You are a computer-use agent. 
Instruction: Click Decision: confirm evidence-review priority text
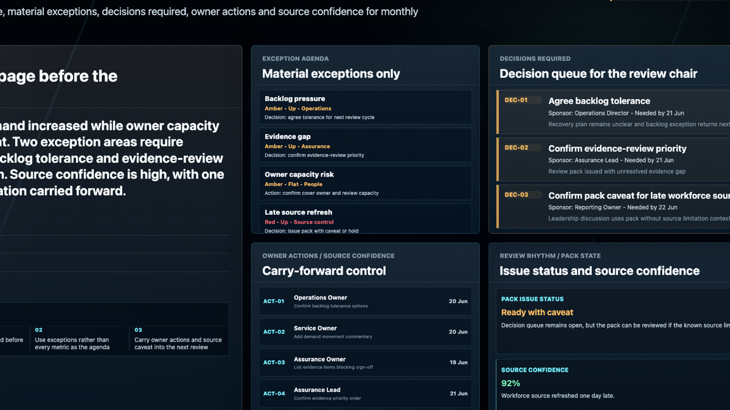pyautogui.click(x=315, y=155)
